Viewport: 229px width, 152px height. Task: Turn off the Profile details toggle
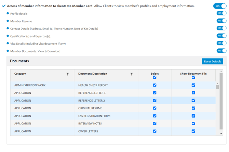221,13
